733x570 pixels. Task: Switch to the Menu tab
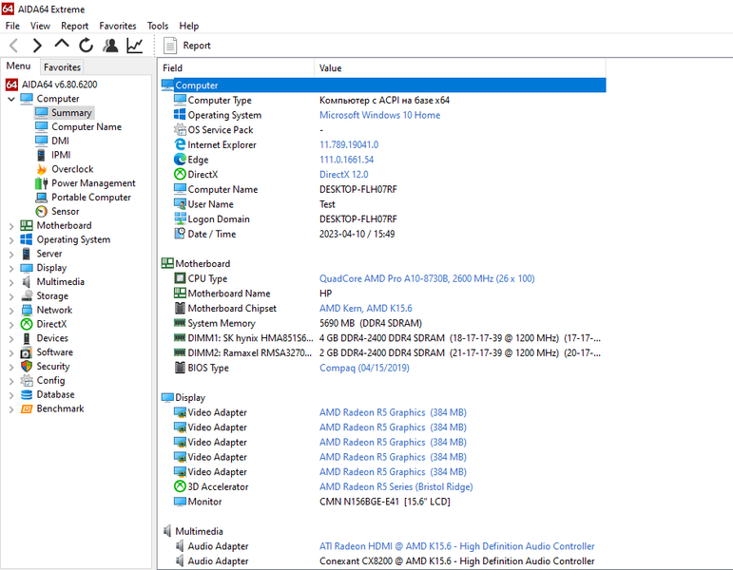(19, 66)
